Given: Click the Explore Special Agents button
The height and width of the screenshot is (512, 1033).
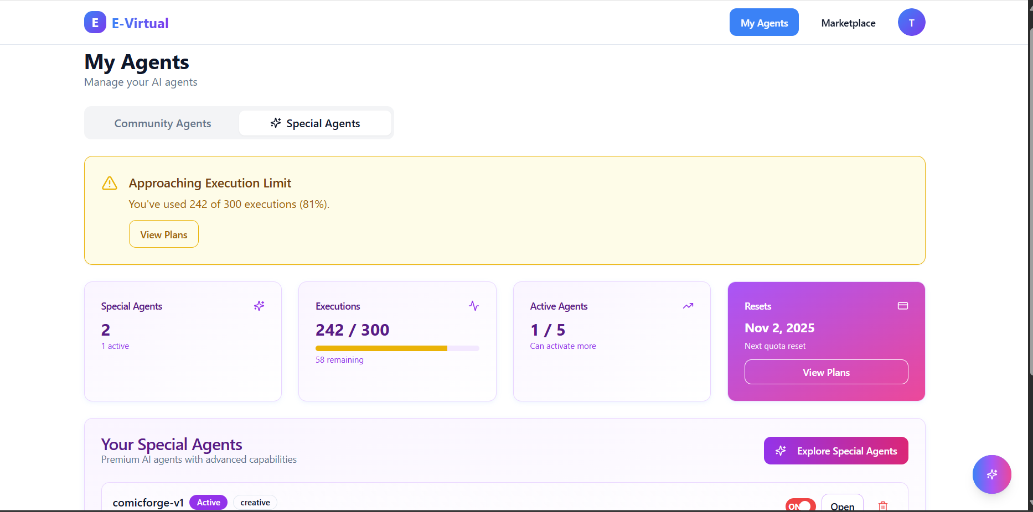Looking at the screenshot, I should 836,451.
